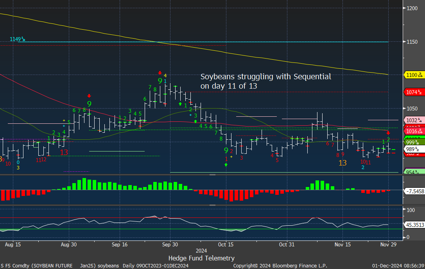
Task: Click the 2024 year label under the axis
Action: (x=201, y=251)
